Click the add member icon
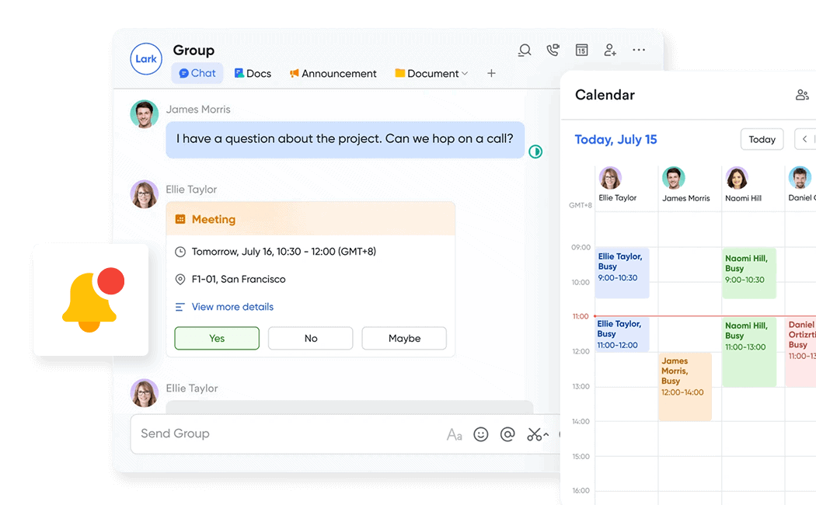This screenshot has width=816, height=505. 610,50
